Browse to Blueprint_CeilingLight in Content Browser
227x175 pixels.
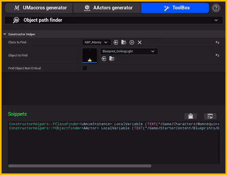point(112,59)
